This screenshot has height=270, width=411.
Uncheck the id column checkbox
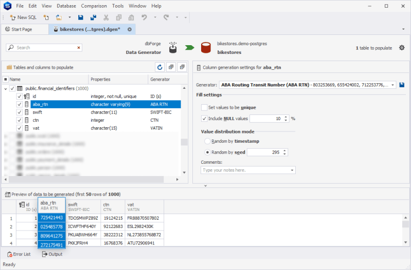pyautogui.click(x=20, y=97)
